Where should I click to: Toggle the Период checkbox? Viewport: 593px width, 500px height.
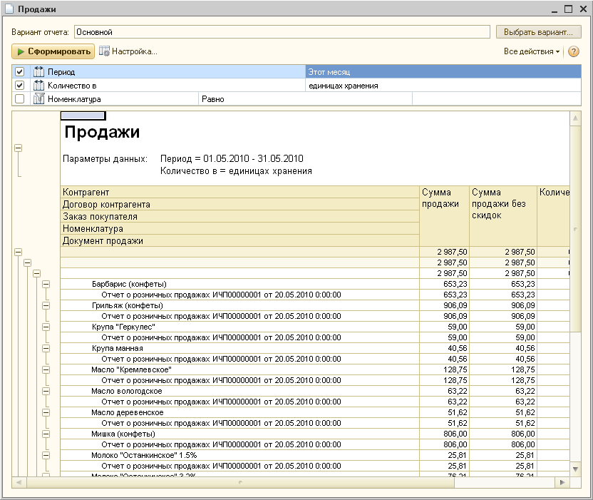pyautogui.click(x=20, y=71)
